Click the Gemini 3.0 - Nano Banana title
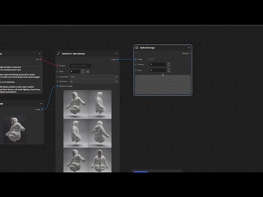263x197 pixels. click(x=74, y=54)
